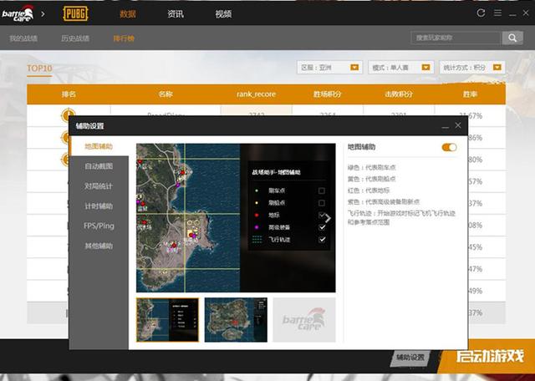
Task: Click the magnifier search button
Action: (x=512, y=38)
